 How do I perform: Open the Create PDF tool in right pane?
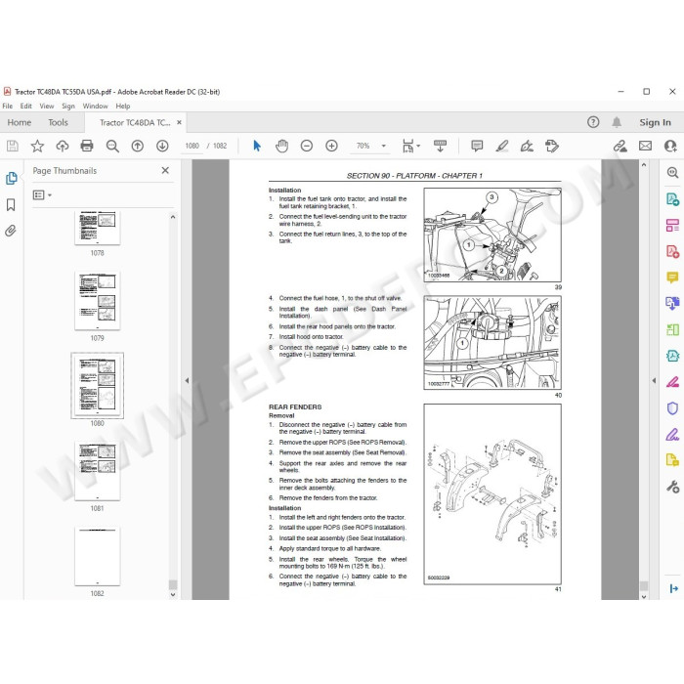pyautogui.click(x=672, y=252)
